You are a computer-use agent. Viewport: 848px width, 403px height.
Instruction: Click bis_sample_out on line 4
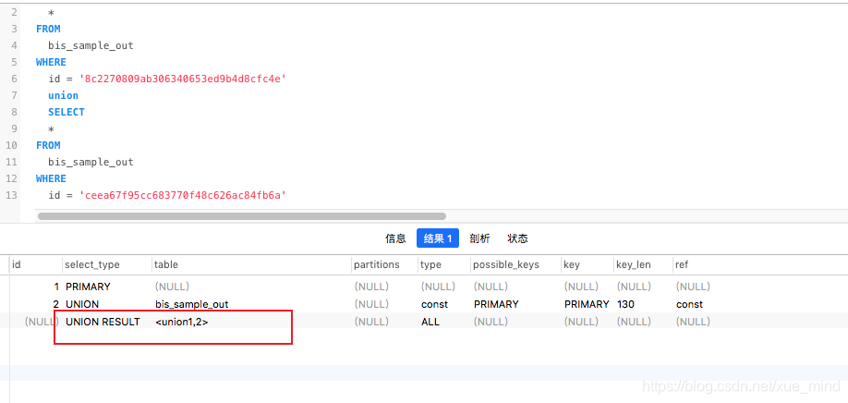coord(91,45)
